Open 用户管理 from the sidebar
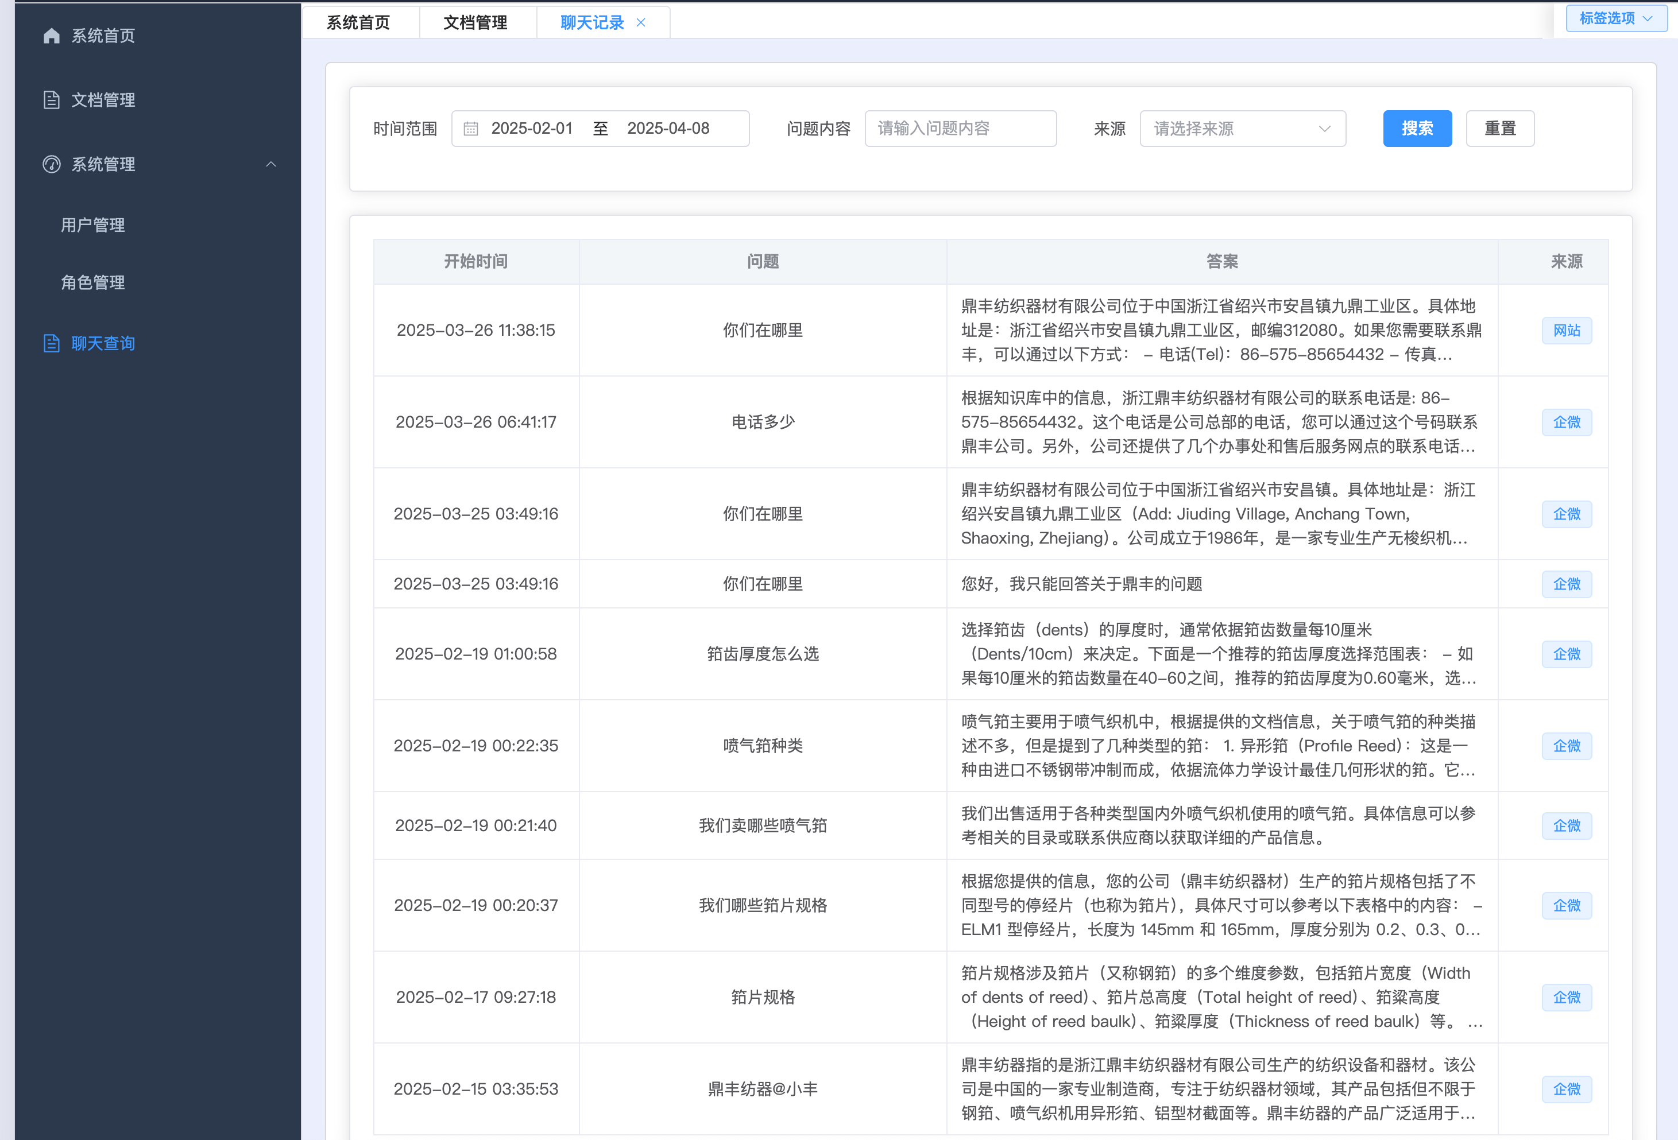This screenshot has width=1678, height=1140. click(92, 224)
